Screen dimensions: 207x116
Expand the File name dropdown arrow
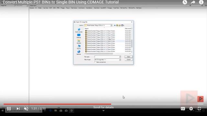[120, 57]
